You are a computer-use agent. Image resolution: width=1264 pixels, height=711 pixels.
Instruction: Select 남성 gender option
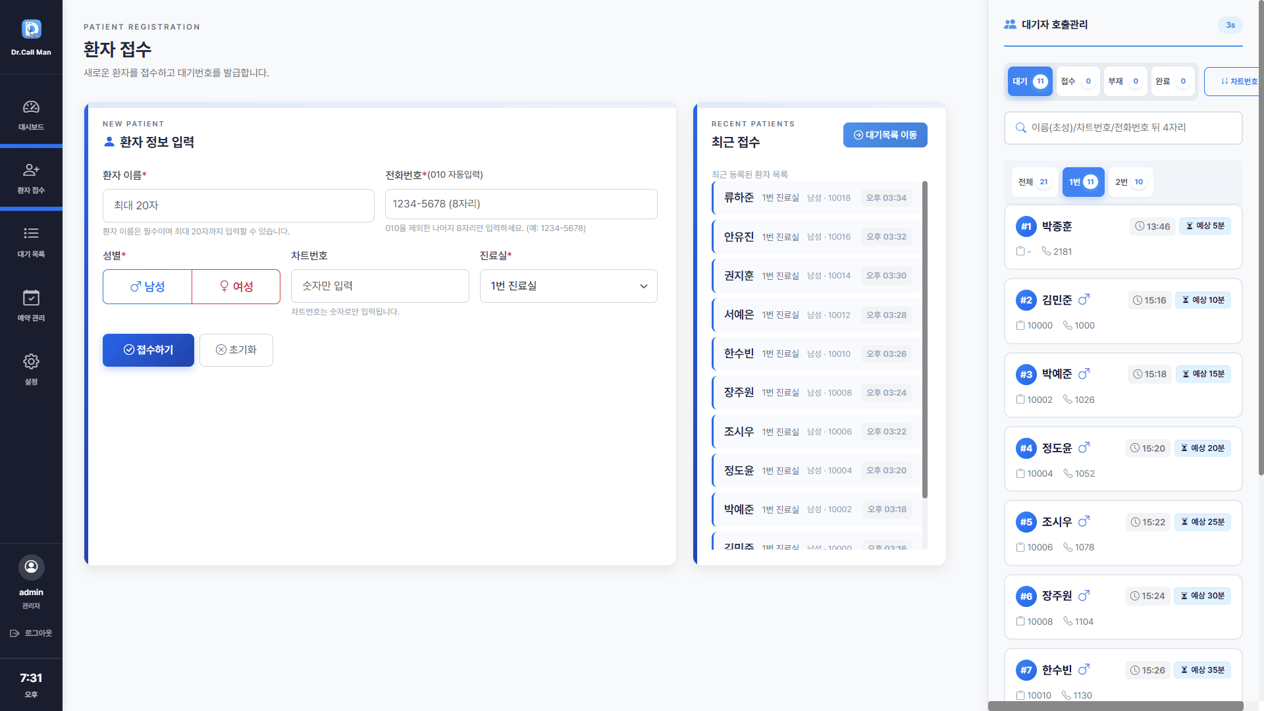coord(147,286)
